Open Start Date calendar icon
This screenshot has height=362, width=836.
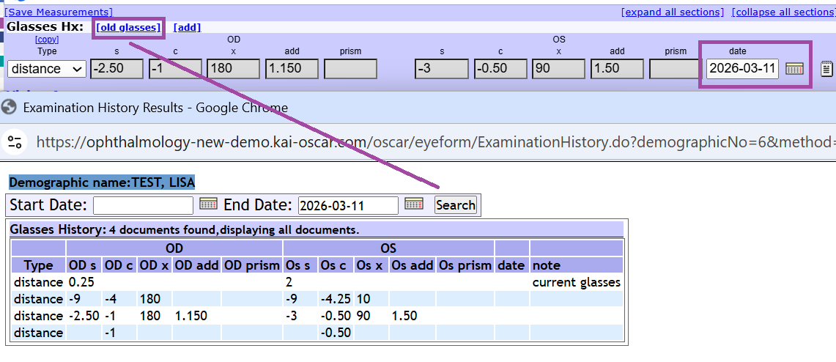208,204
